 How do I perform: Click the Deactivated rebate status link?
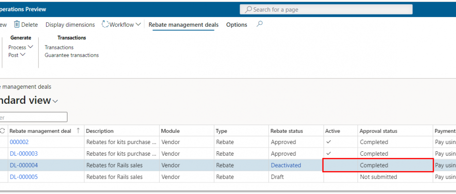tap(286, 165)
